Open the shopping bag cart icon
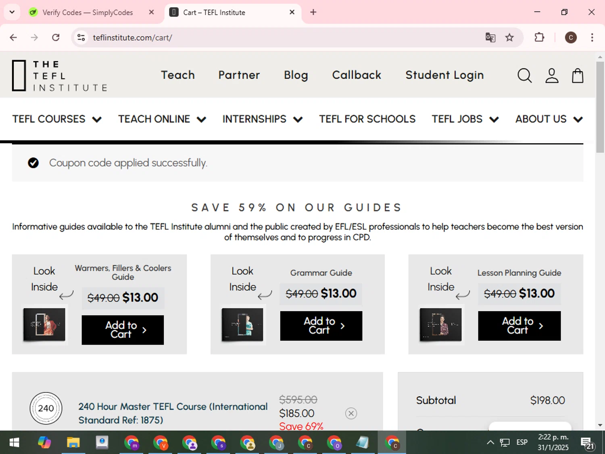605x454 pixels. click(578, 75)
